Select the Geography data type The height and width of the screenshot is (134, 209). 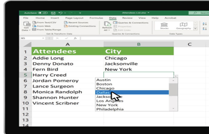coord(183,26)
